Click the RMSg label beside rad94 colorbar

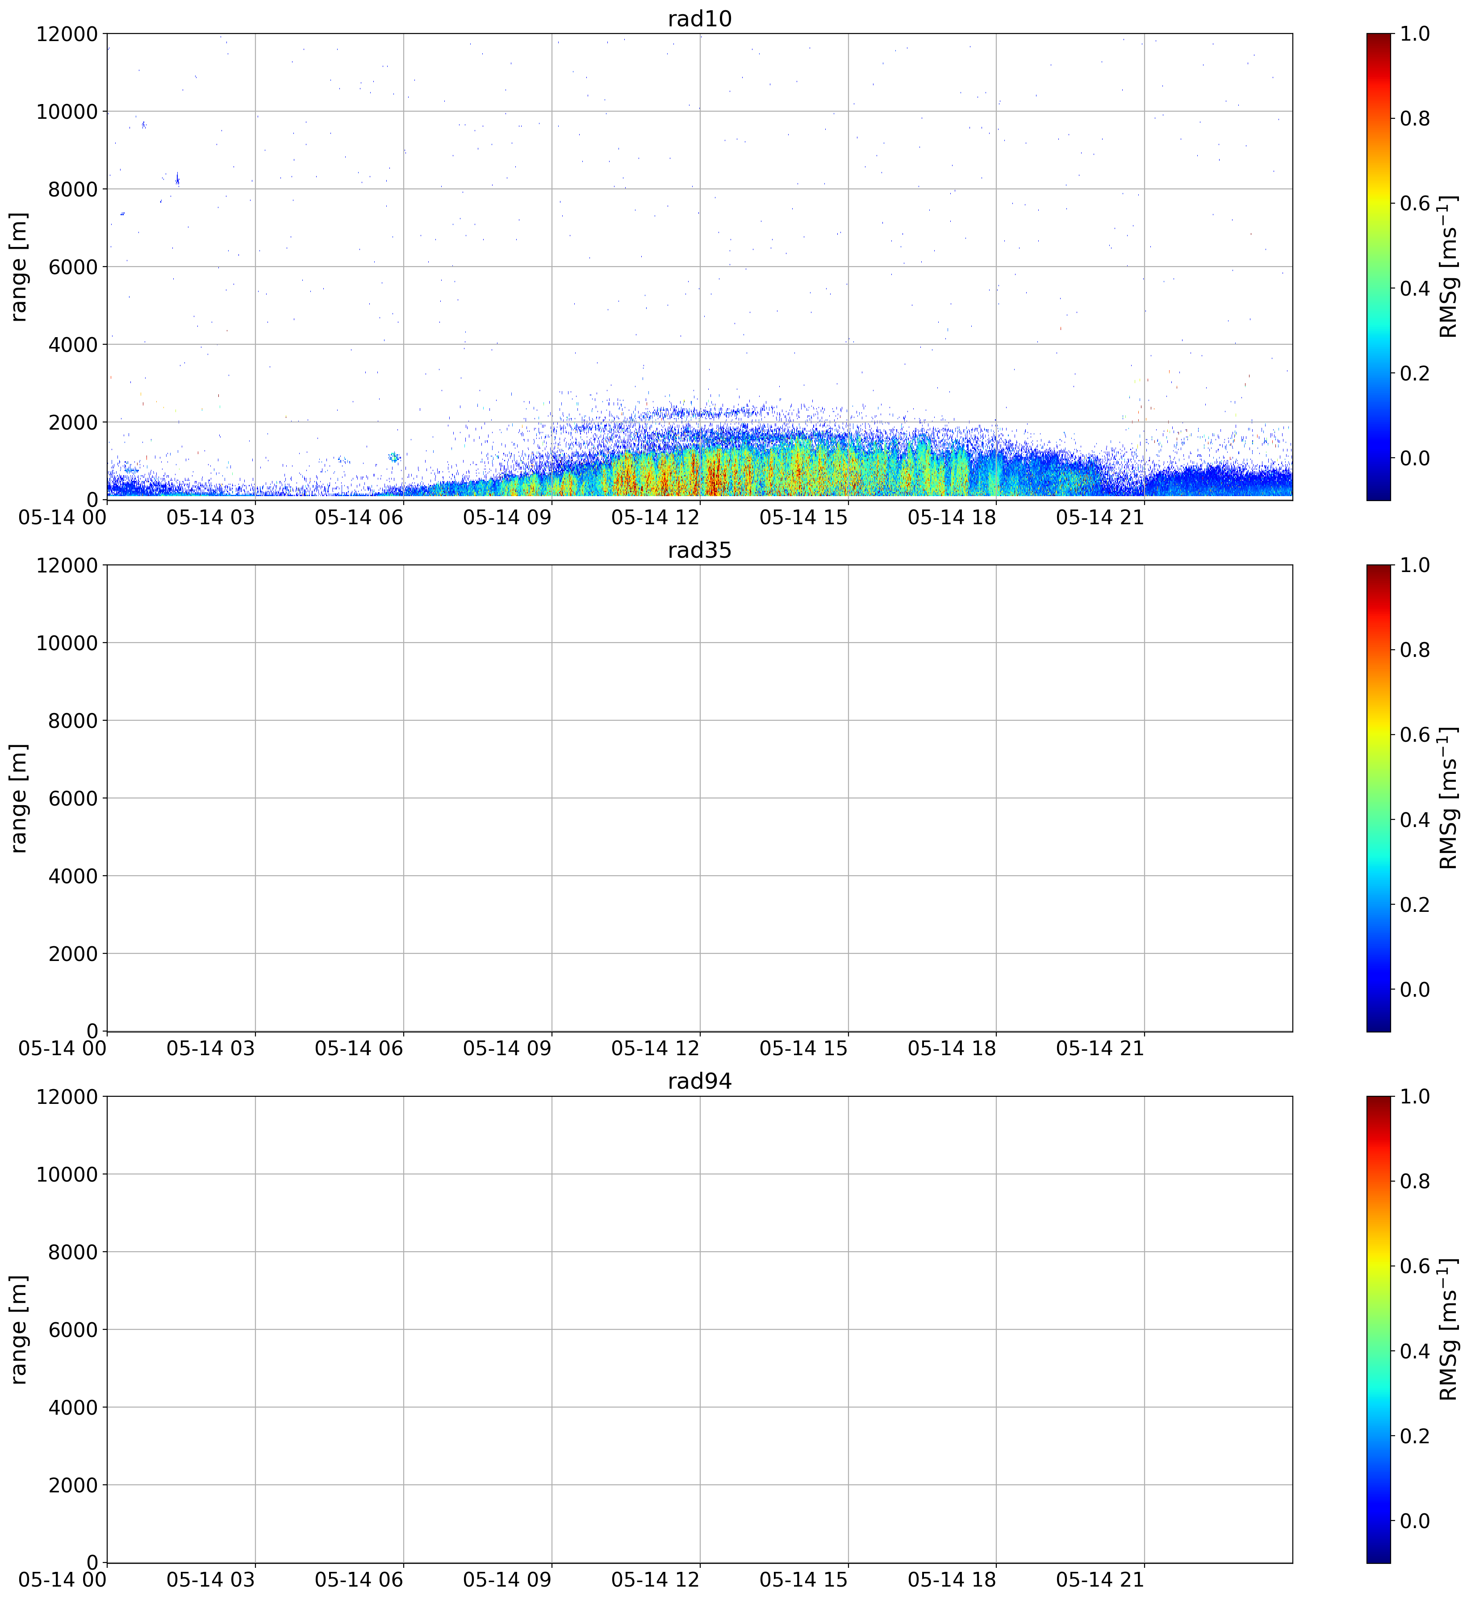click(1449, 1328)
